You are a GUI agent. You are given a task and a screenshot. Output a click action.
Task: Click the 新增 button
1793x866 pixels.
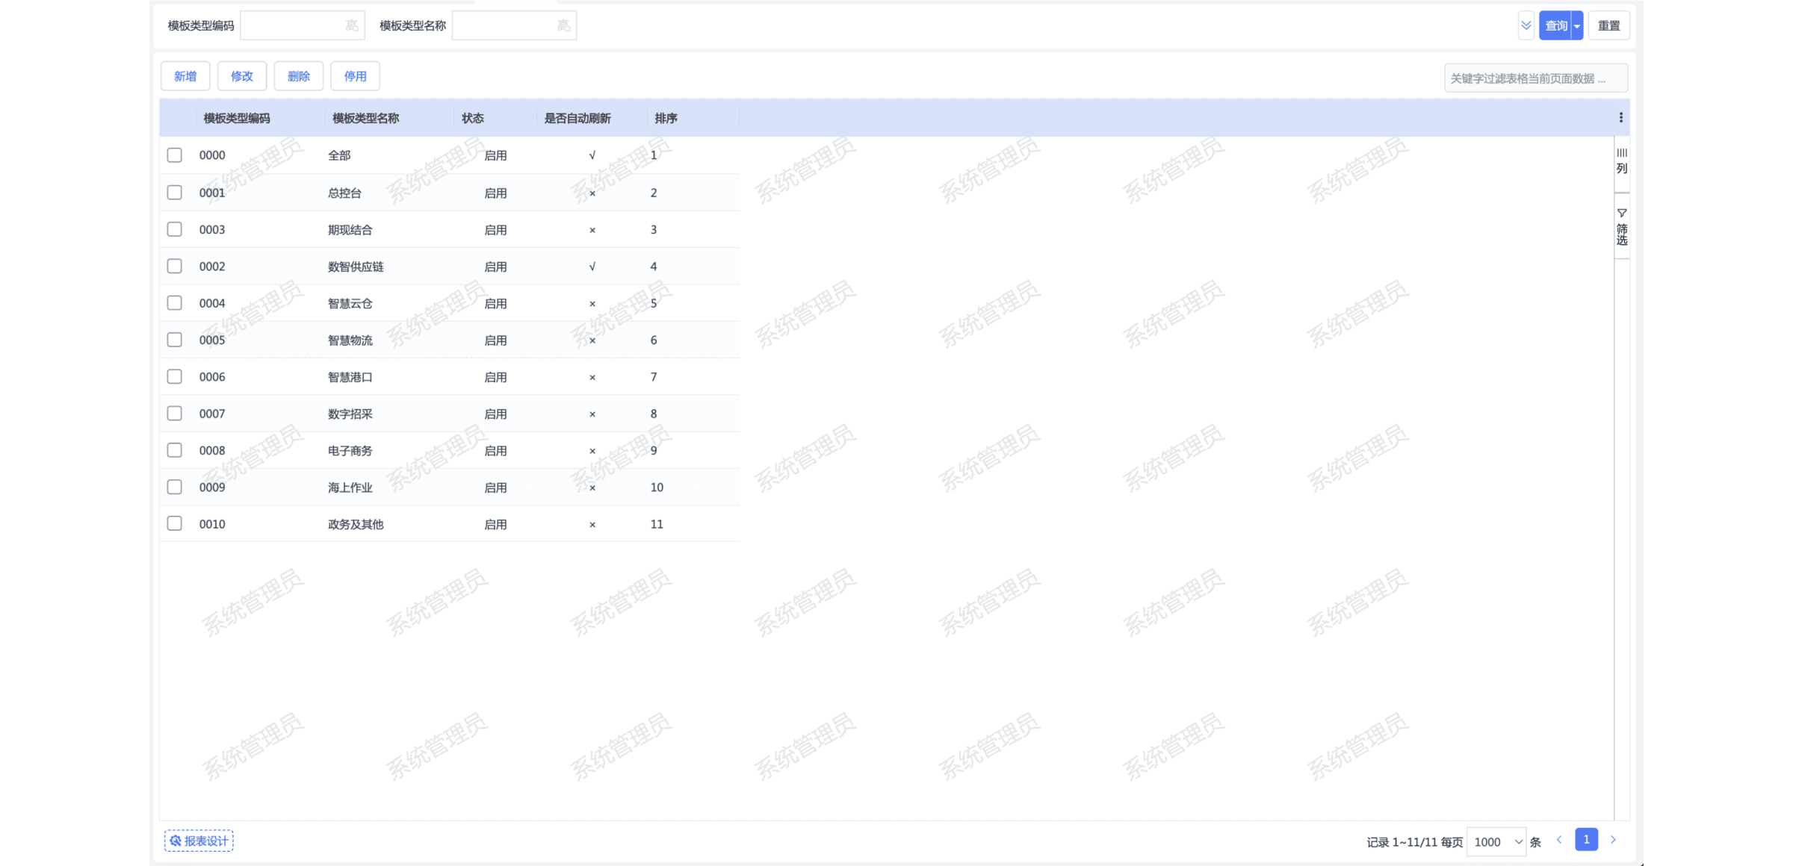[185, 76]
